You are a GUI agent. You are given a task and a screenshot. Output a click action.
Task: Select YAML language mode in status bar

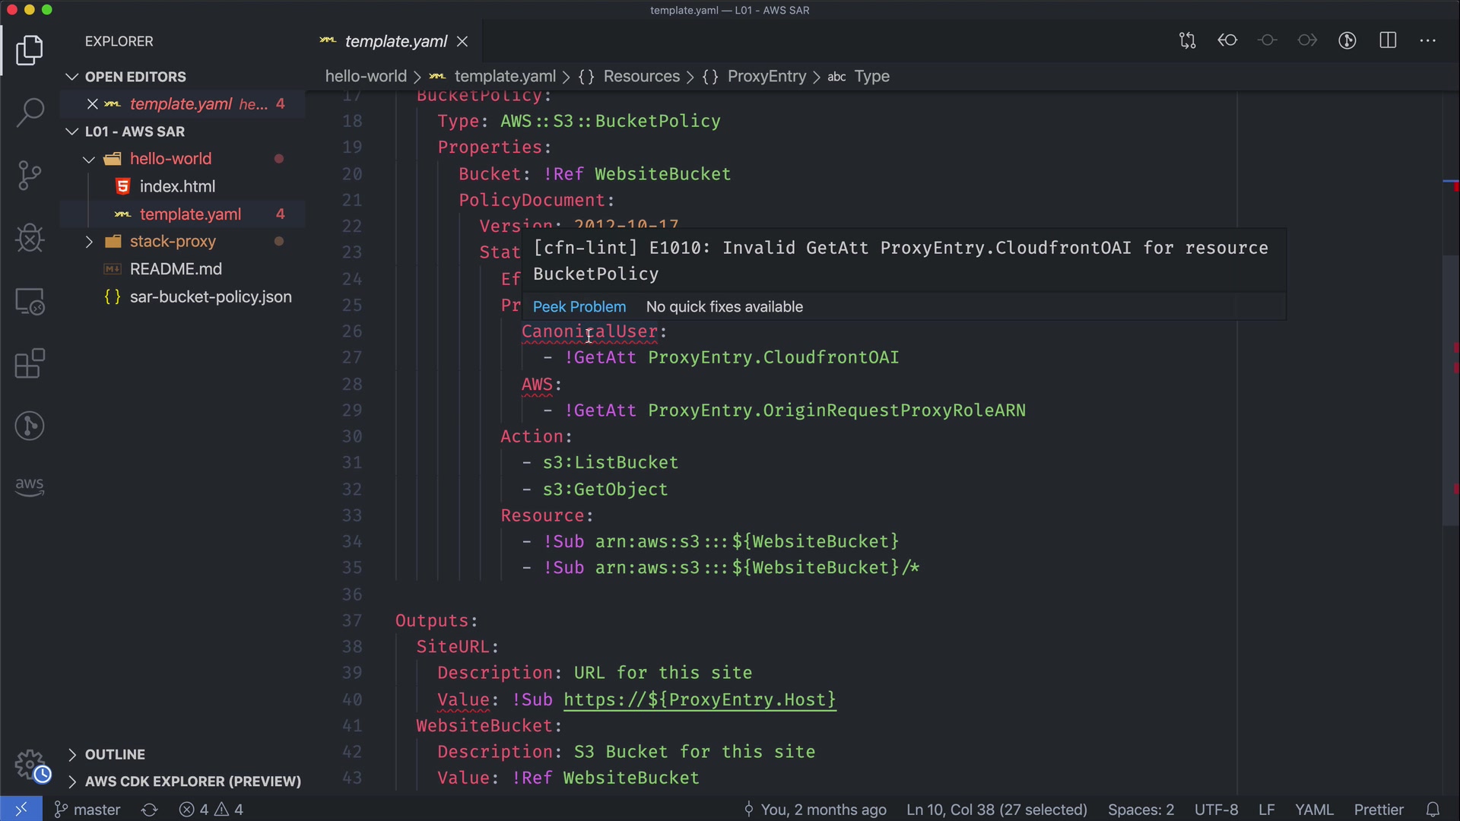tap(1313, 810)
